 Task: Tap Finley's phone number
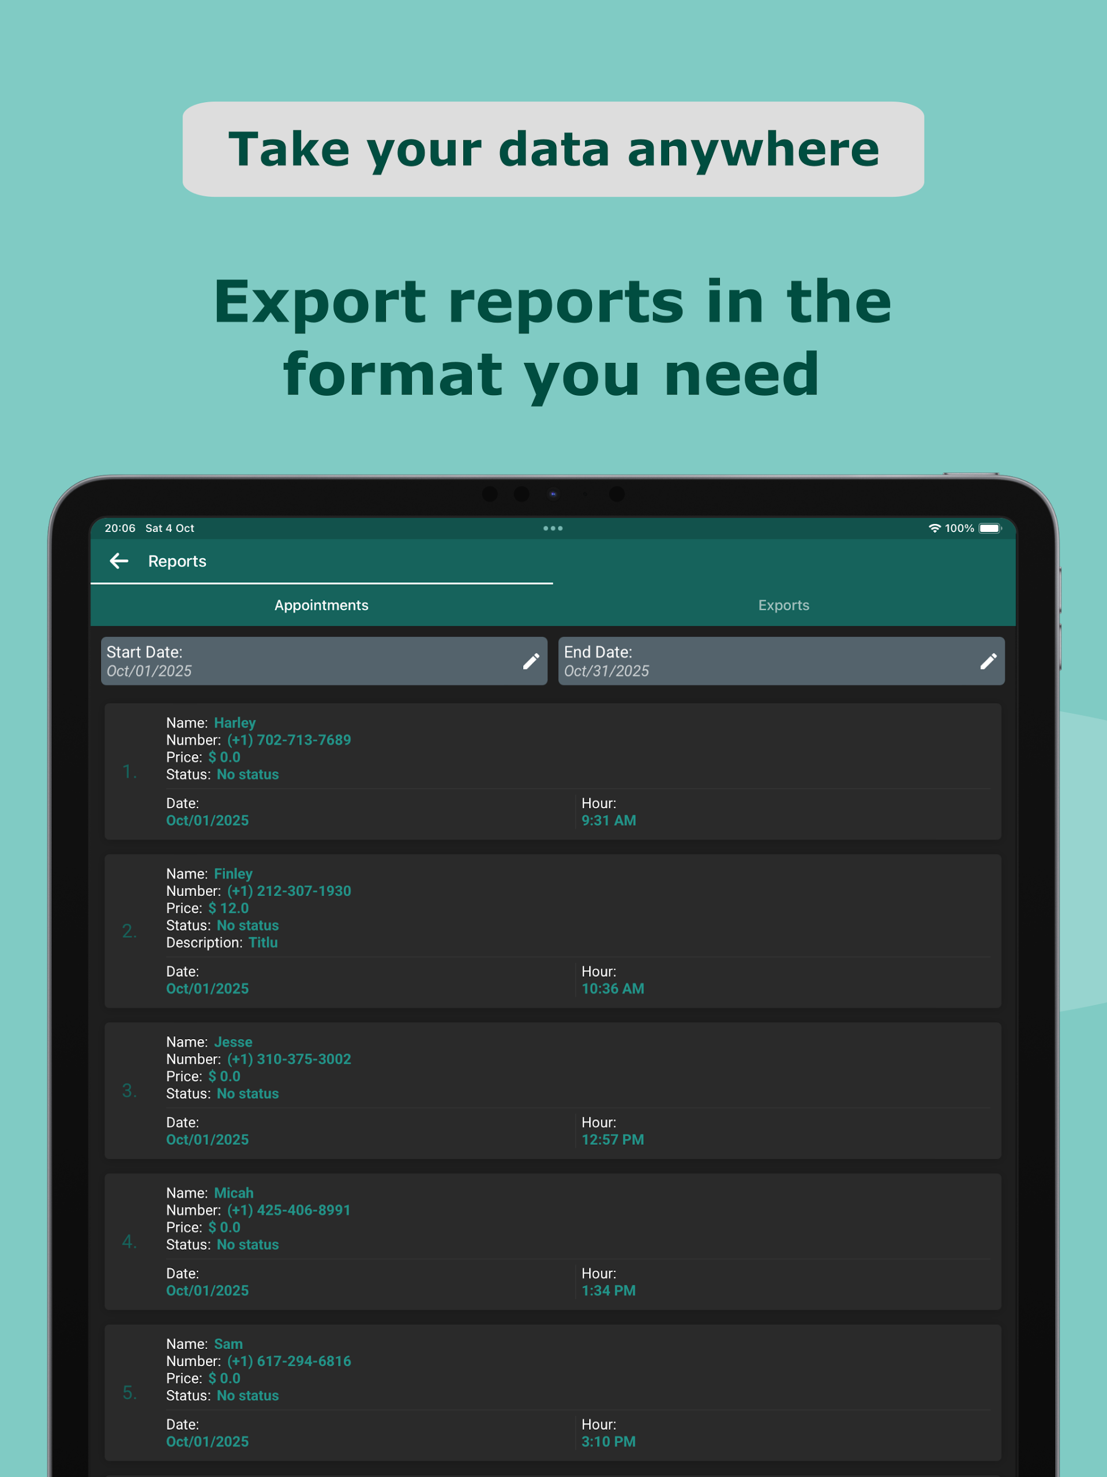[288, 891]
